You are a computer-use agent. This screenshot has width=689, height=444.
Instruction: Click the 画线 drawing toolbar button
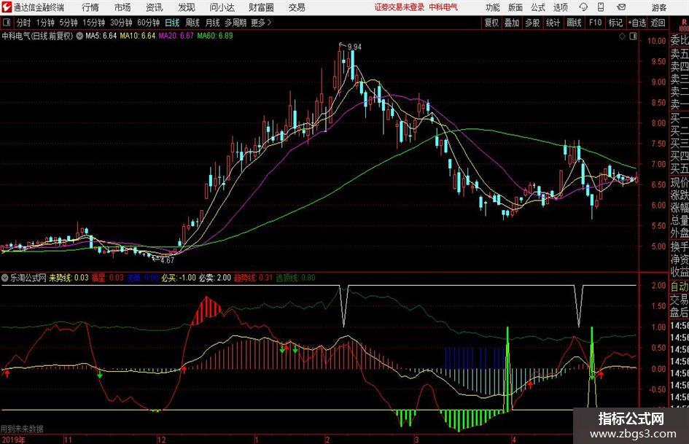click(x=574, y=23)
